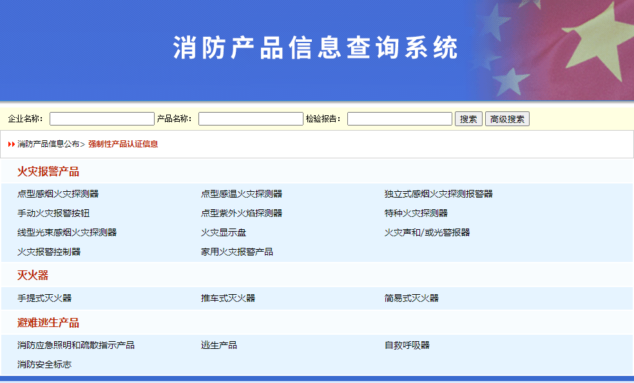Select 点型紫外火焰探测器

(x=242, y=212)
